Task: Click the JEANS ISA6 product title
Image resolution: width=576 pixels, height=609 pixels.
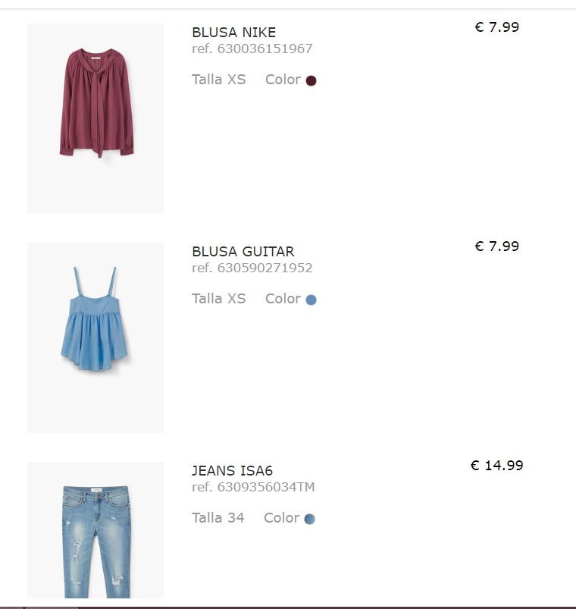Action: [x=232, y=471]
